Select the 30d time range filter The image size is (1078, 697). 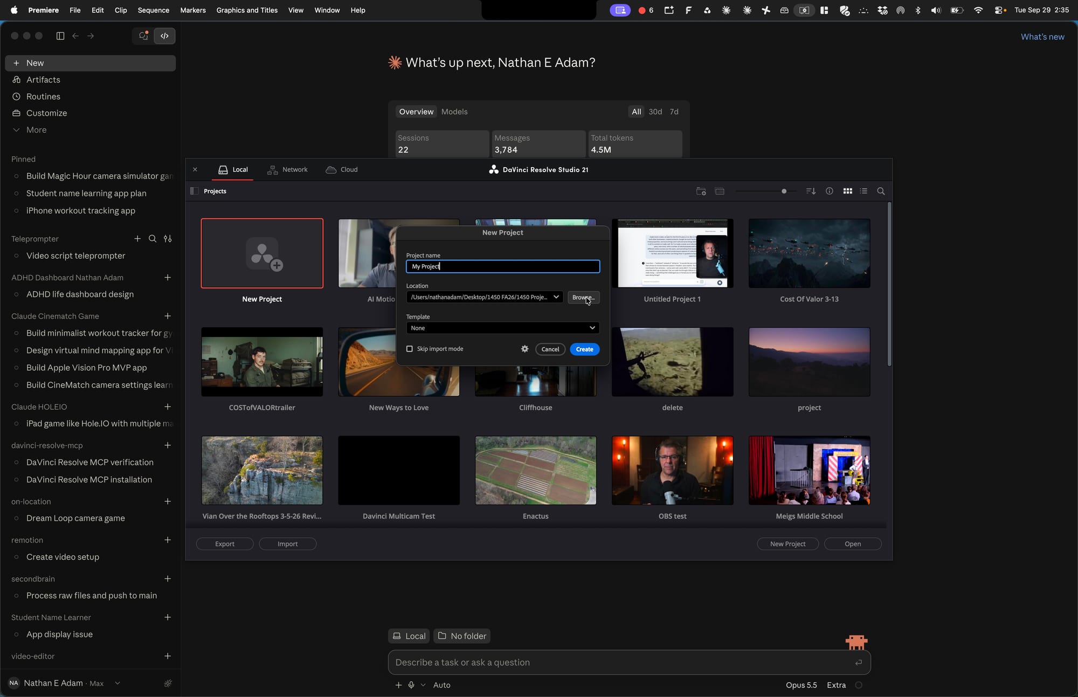coord(655,112)
